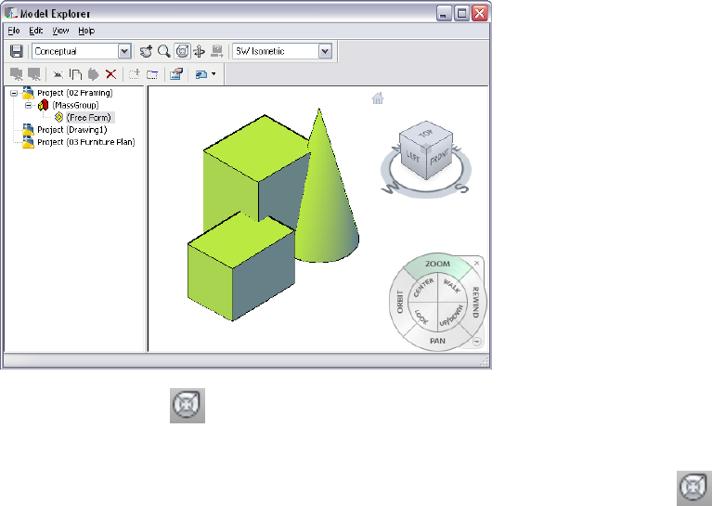Viewport: 712px width, 506px height.
Task: Click the second grayed detach-elements icon
Action: coord(34,74)
